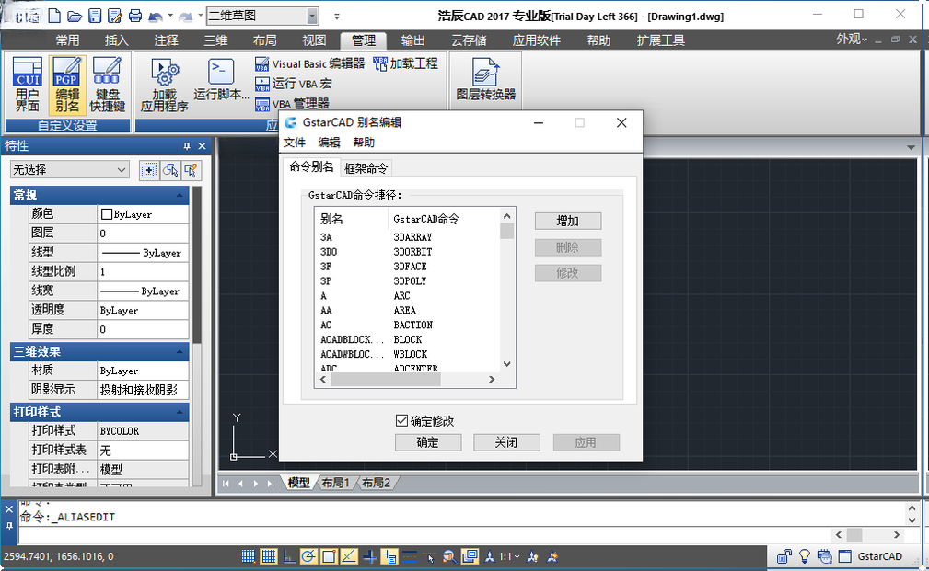This screenshot has width=929, height=571.
Task: Click the 颜色 ByLayer color swatch
Action: [107, 214]
